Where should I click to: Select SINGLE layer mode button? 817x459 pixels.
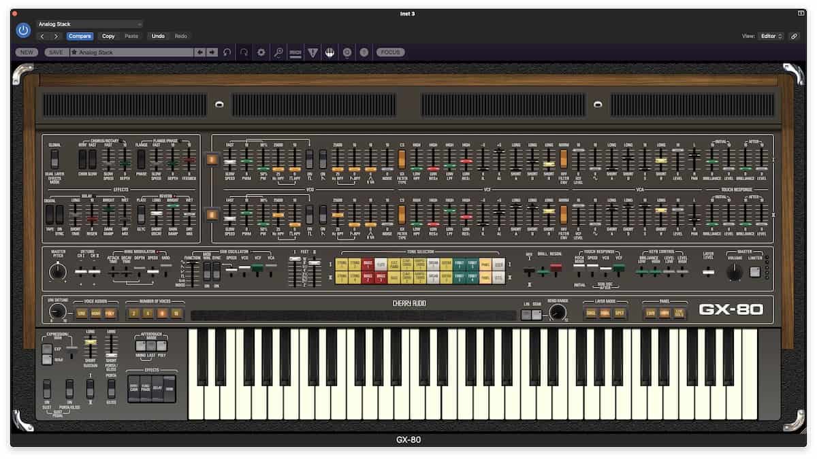coord(591,313)
